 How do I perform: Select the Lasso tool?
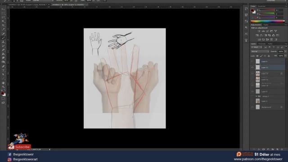pos(3,17)
